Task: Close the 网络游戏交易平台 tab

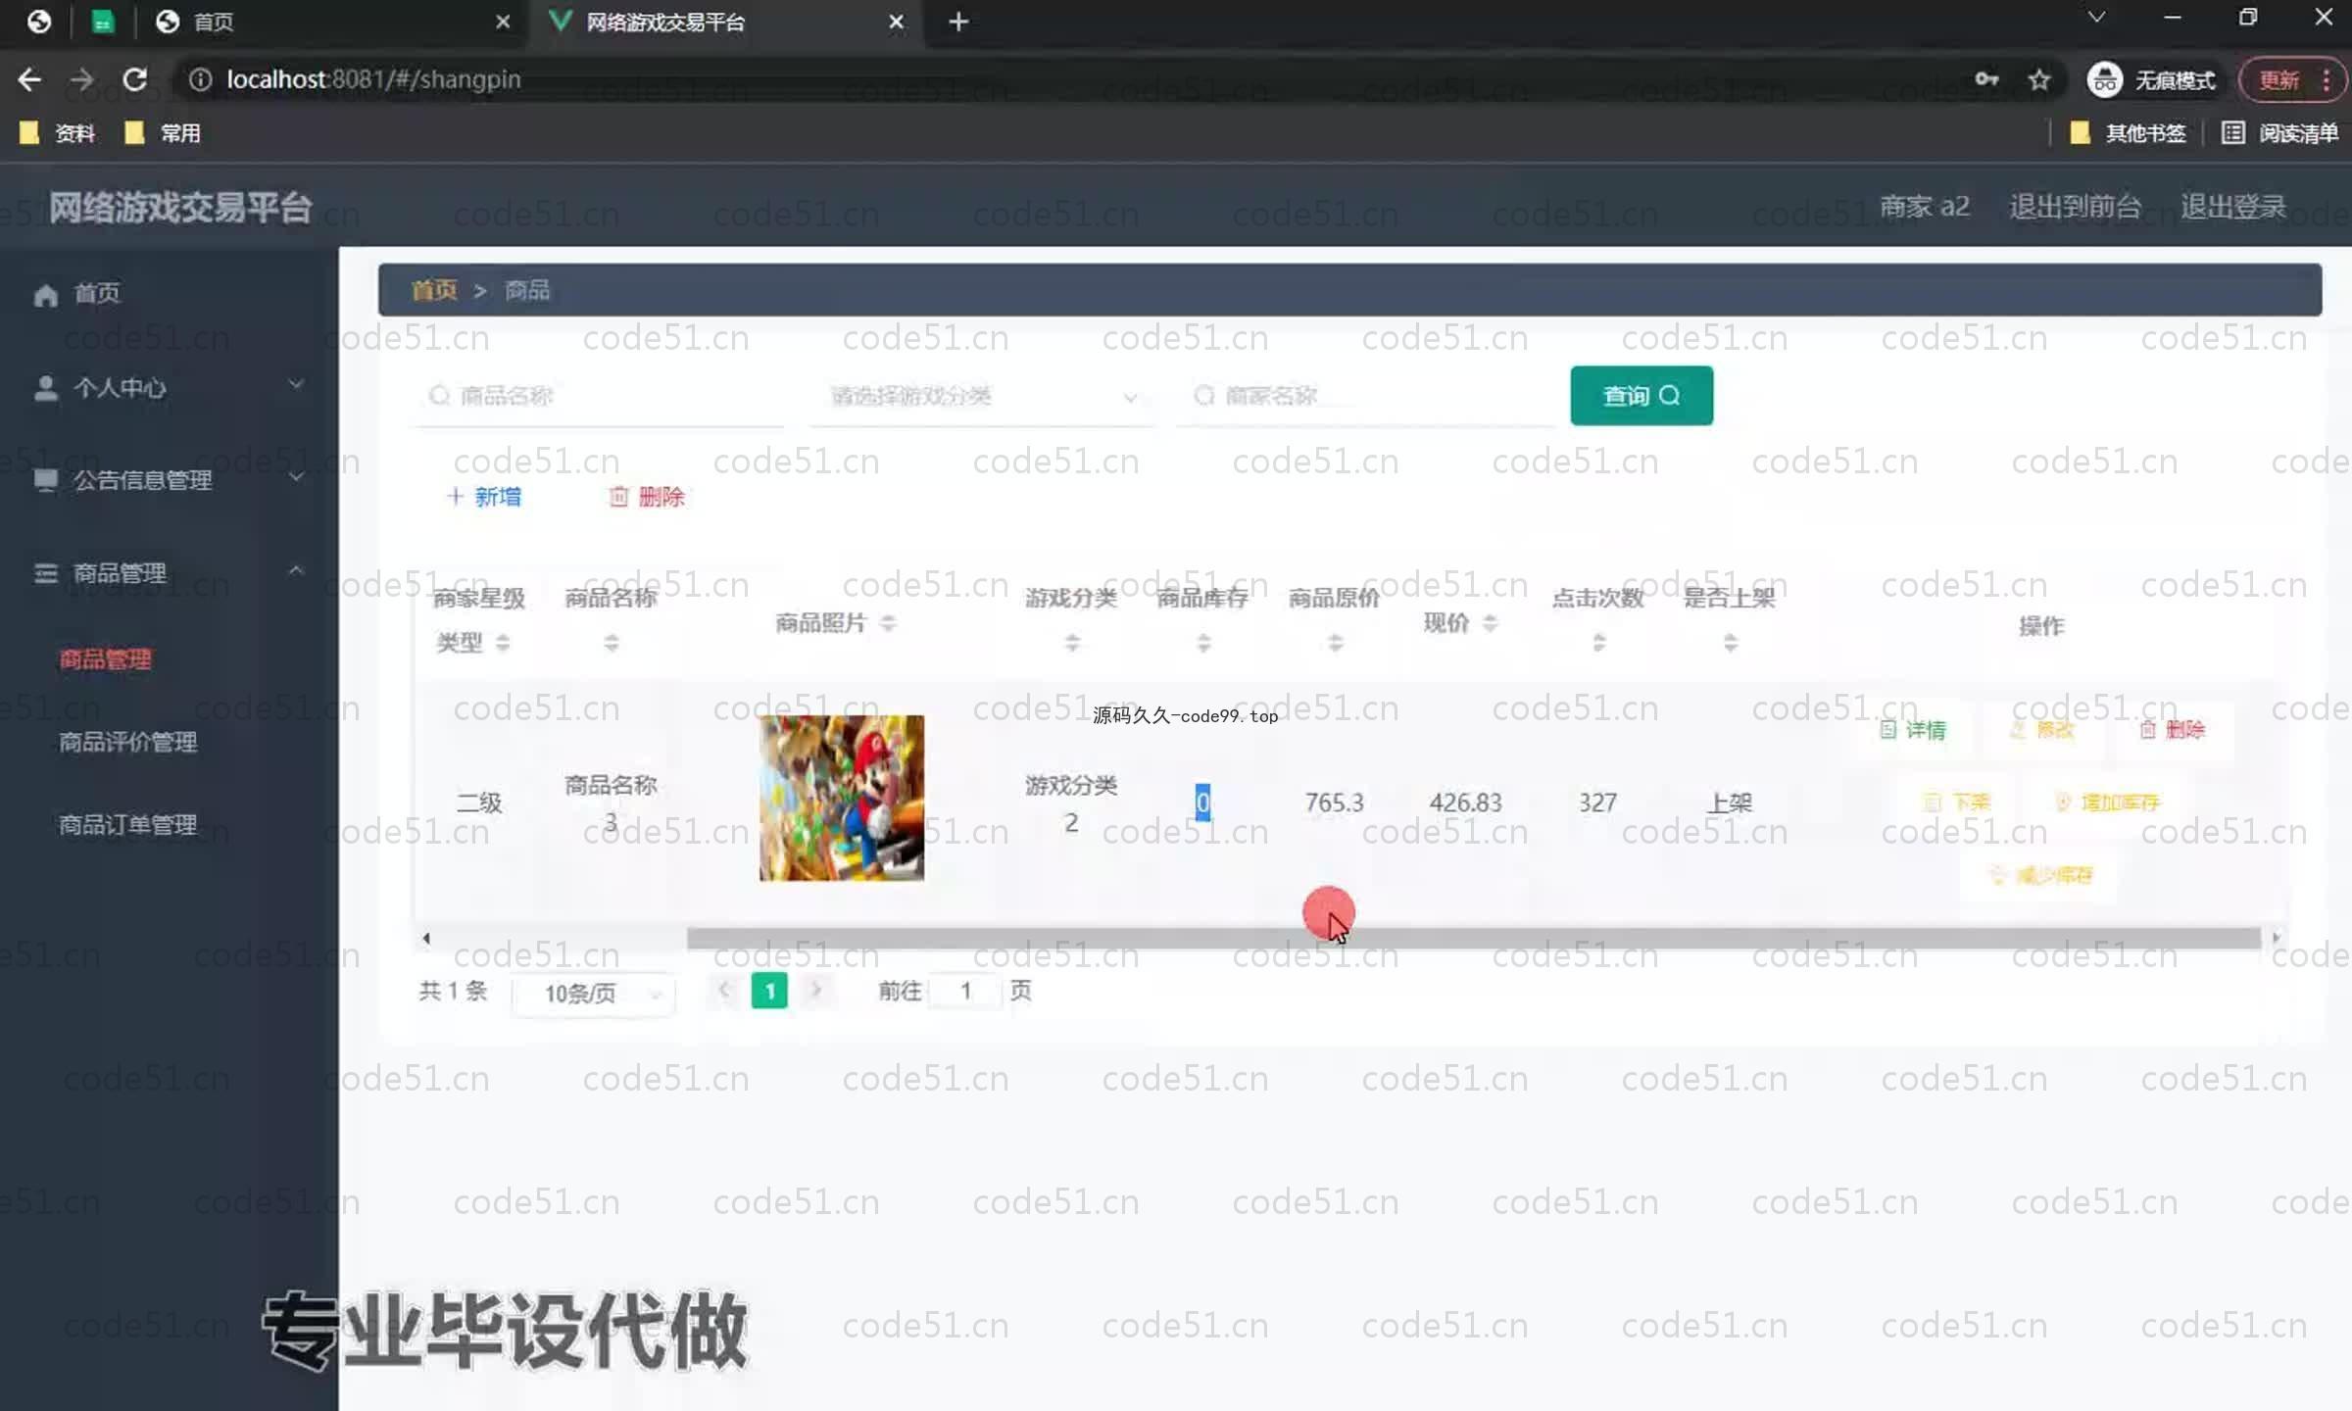Action: [x=896, y=22]
